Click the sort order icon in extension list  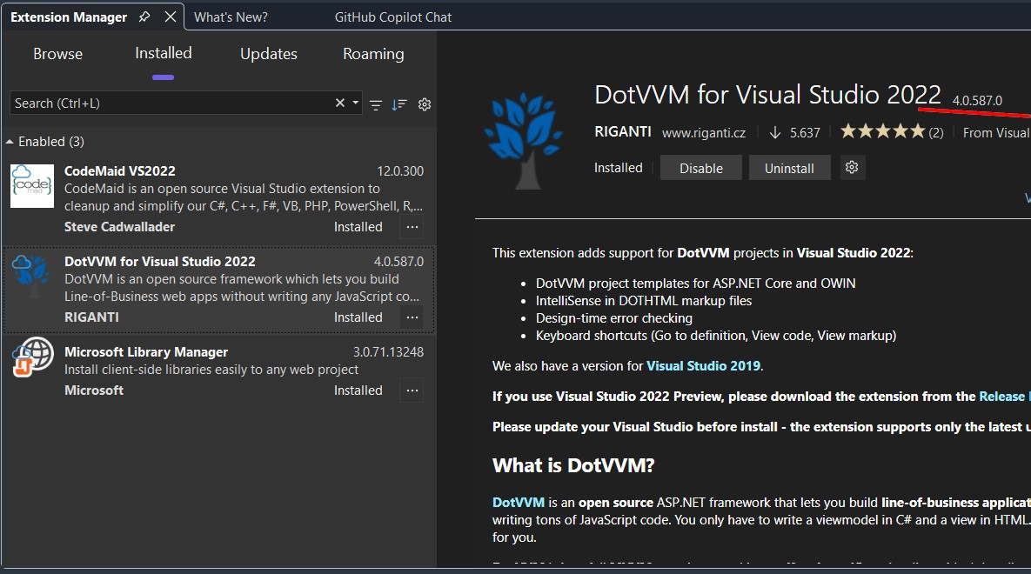click(399, 104)
